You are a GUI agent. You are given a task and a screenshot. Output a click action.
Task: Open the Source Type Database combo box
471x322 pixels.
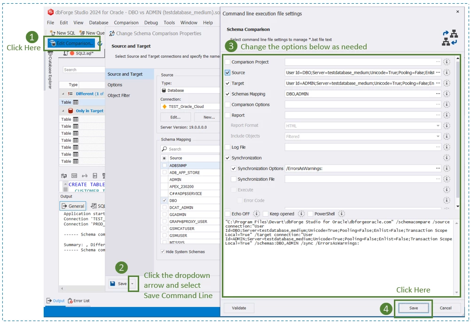click(x=190, y=90)
